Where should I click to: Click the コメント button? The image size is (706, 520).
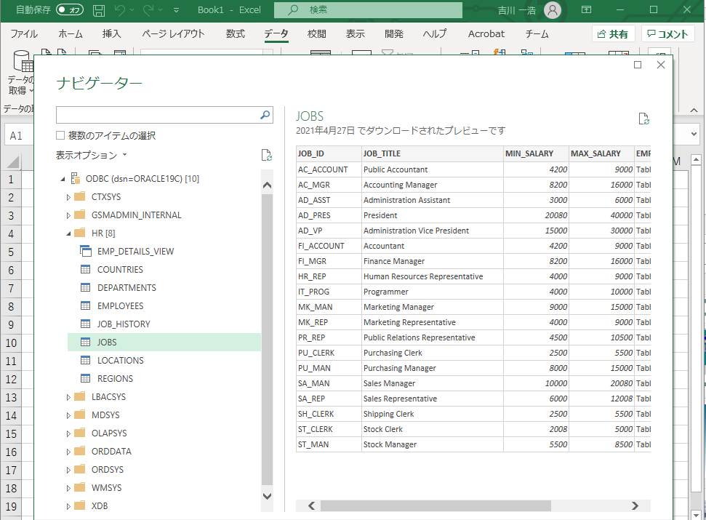(x=667, y=34)
